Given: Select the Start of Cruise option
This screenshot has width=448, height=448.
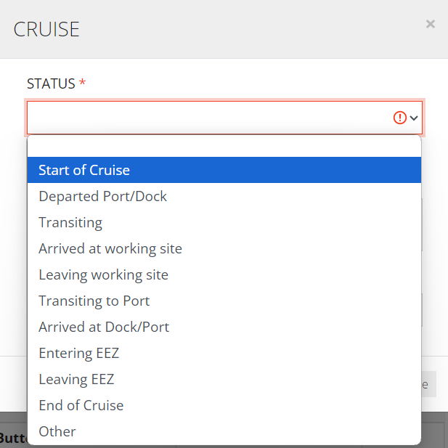Looking at the screenshot, I should [x=224, y=170].
